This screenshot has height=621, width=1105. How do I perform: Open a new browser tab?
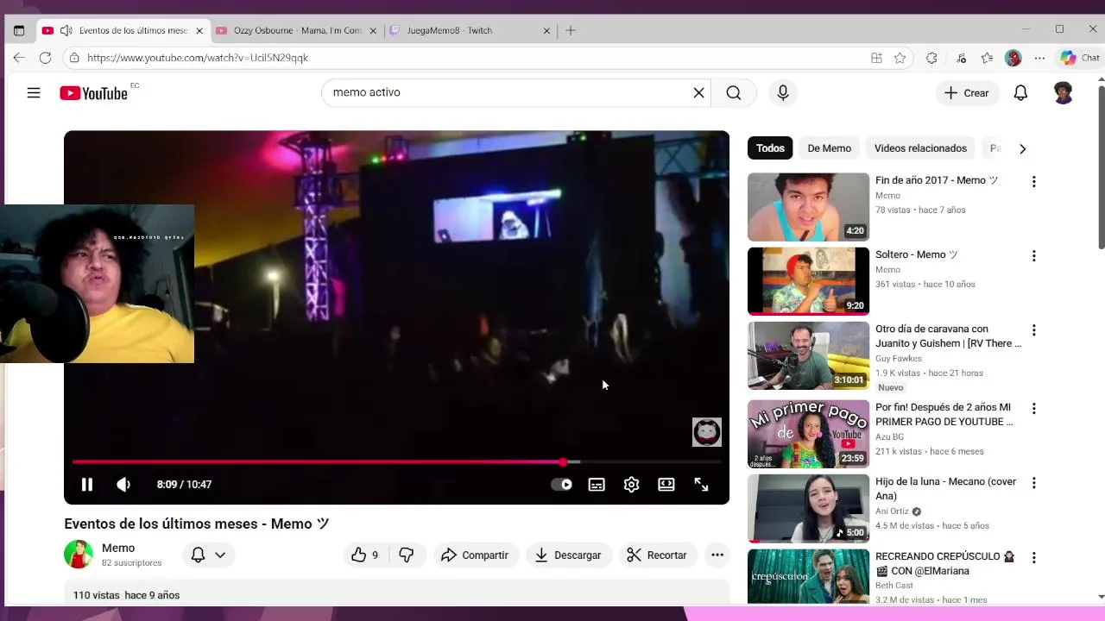point(571,30)
